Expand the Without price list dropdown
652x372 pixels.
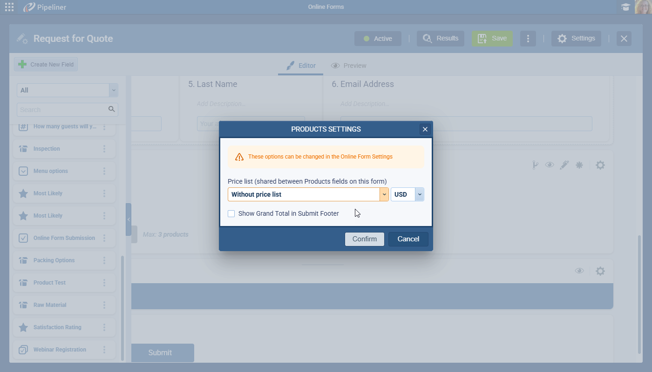pos(384,194)
